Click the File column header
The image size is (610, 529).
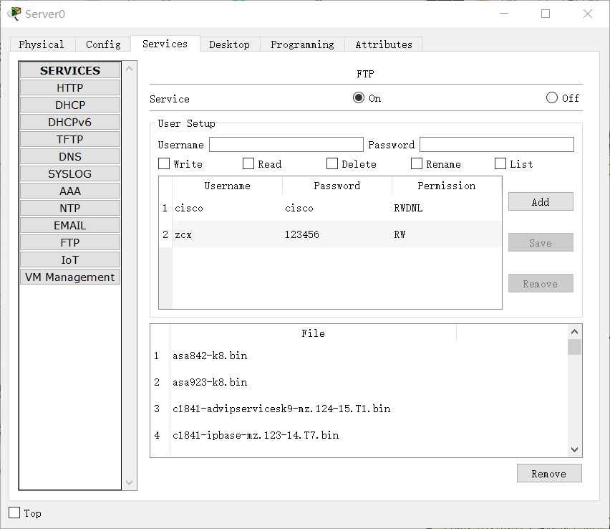313,333
